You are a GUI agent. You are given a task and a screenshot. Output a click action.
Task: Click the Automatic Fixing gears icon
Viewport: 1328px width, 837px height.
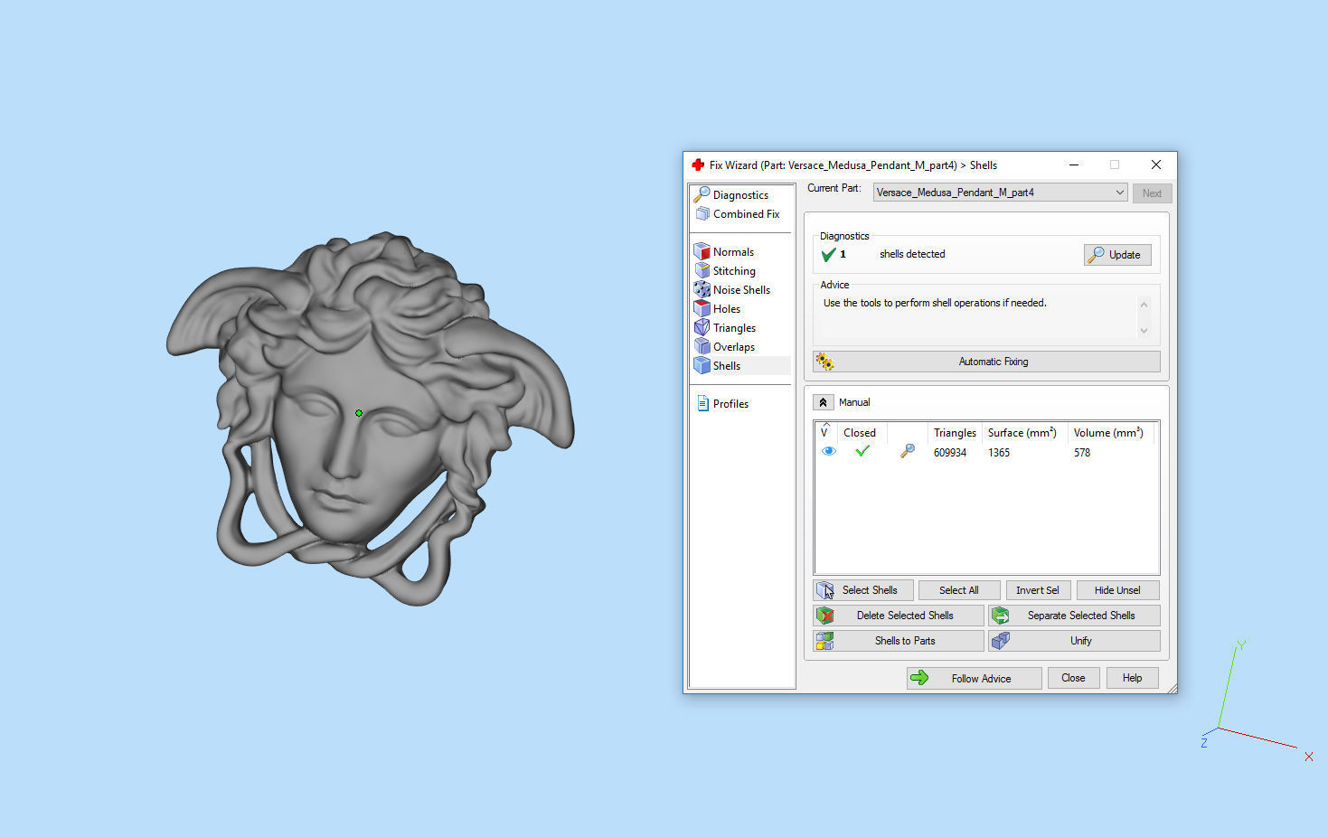[824, 362]
